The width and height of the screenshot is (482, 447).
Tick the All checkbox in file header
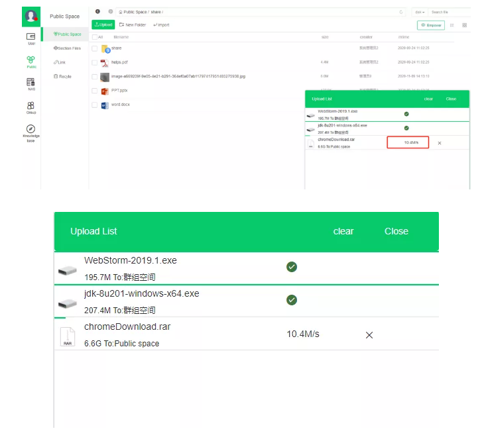(95, 37)
